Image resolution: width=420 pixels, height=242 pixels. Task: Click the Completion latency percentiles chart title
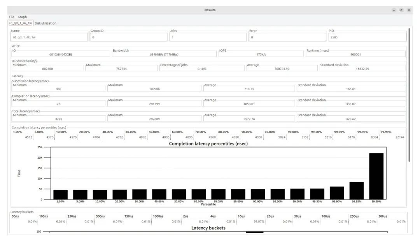click(208, 144)
